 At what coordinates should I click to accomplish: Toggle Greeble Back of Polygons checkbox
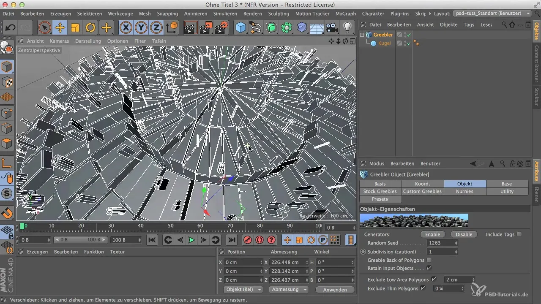(429, 260)
